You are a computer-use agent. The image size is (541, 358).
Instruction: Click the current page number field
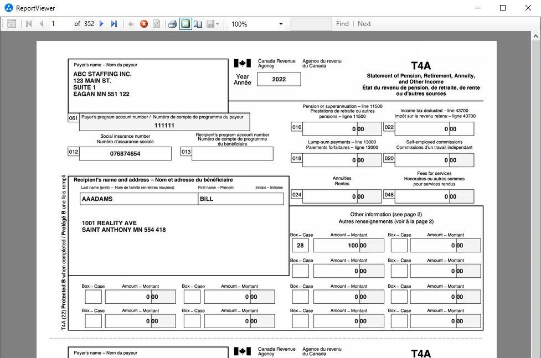pyautogui.click(x=60, y=24)
